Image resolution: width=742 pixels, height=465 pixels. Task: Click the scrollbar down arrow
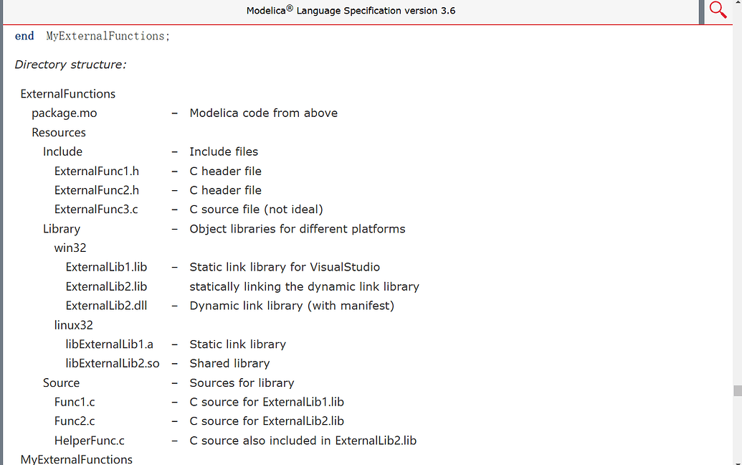pyautogui.click(x=738, y=461)
